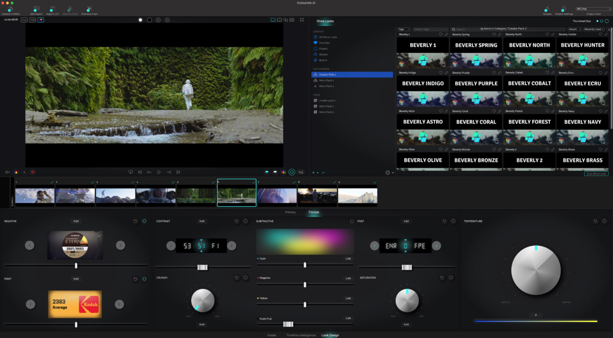Click the Export LUT icon

[52, 9]
